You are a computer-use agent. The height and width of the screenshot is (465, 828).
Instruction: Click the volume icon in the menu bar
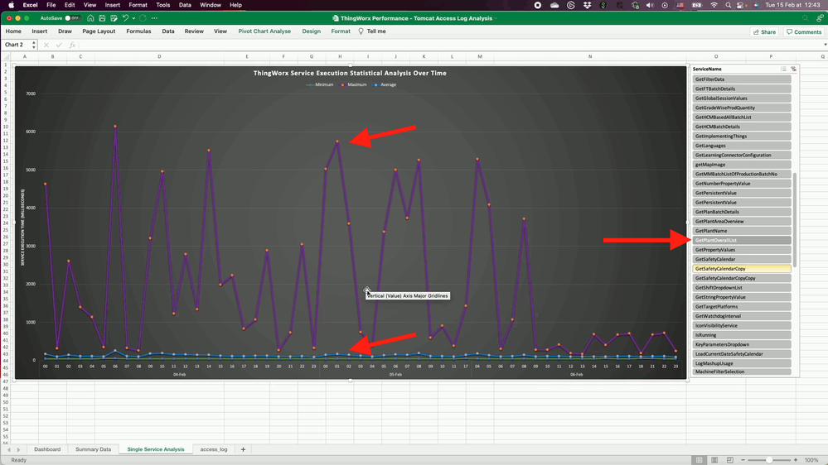tap(650, 5)
